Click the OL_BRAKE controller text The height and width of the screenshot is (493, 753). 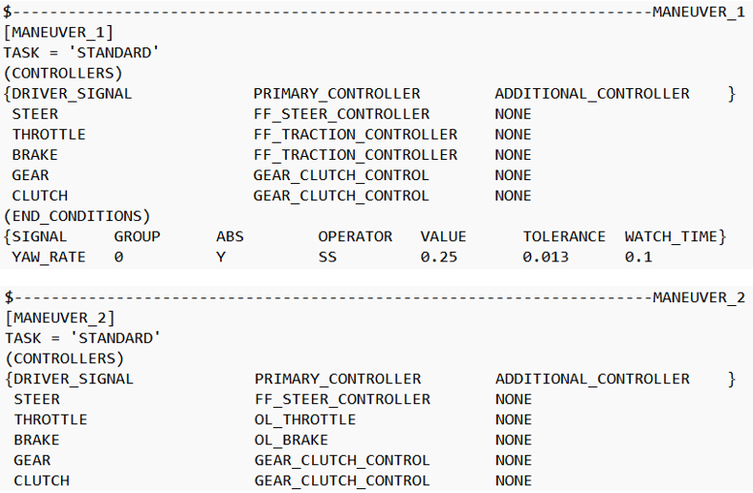point(292,440)
